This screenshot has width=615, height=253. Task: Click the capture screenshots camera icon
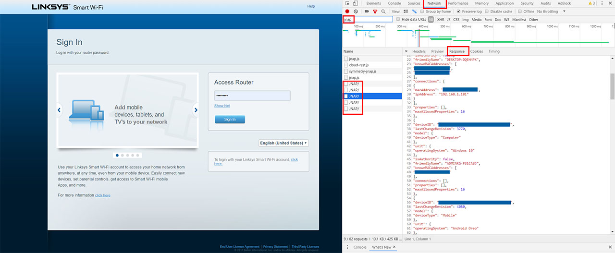point(367,11)
